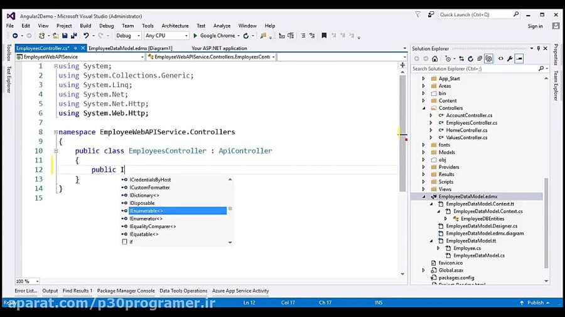The height and width of the screenshot is (317, 565).
Task: Click the Open File toolbar icon
Action: (55, 36)
